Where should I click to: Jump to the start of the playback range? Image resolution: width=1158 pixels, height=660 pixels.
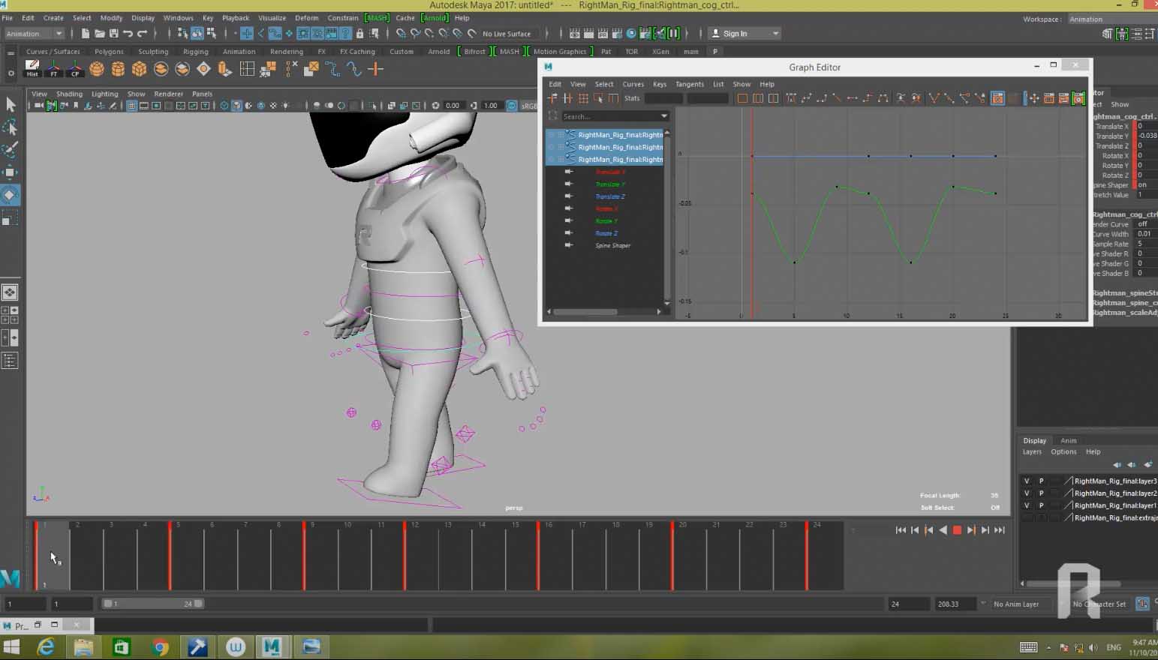pyautogui.click(x=901, y=530)
